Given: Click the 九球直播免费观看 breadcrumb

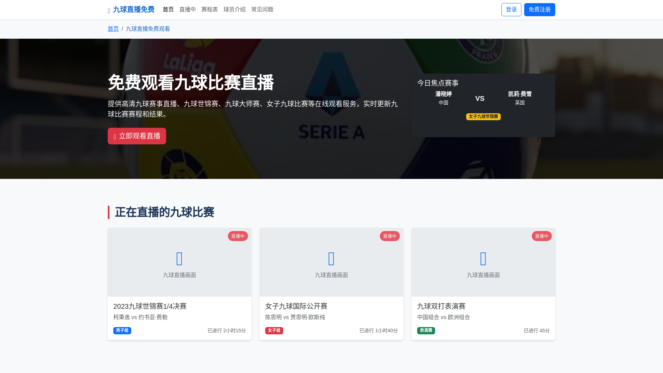Looking at the screenshot, I should point(148,29).
